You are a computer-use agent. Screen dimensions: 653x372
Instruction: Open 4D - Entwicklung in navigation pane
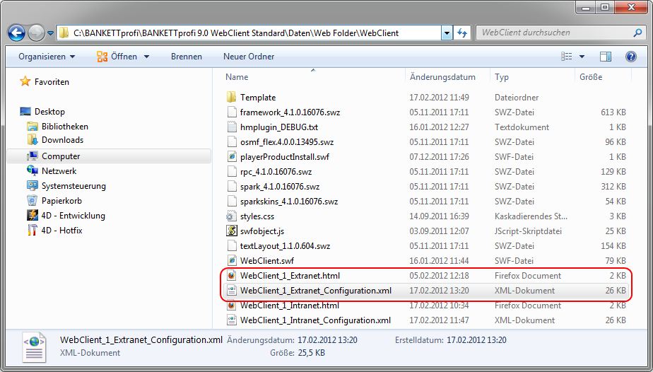tap(73, 216)
